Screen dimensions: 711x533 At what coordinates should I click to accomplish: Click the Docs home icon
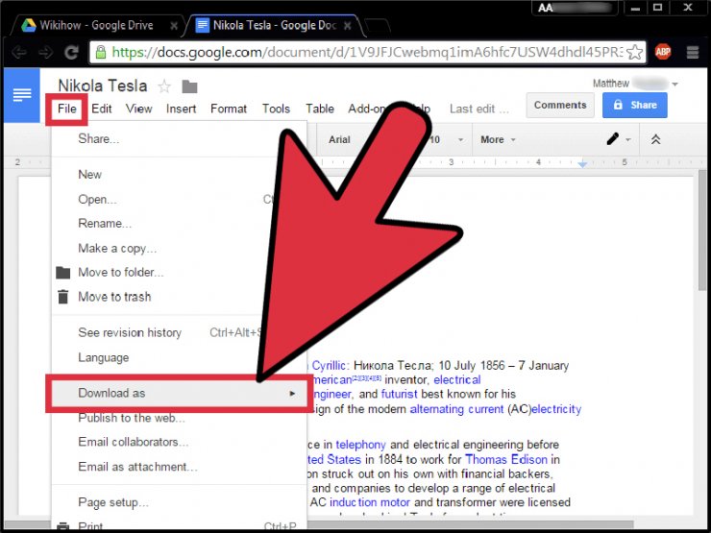[22, 95]
